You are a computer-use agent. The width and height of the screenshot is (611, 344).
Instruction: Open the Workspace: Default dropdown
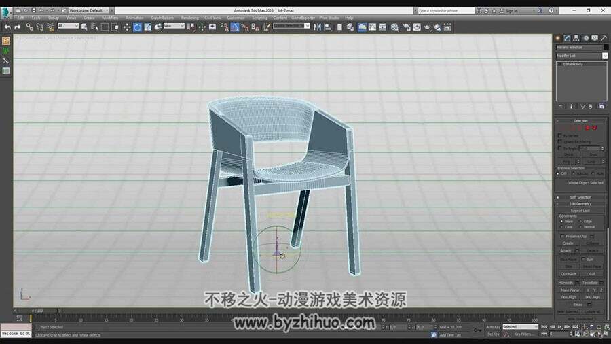88,10
